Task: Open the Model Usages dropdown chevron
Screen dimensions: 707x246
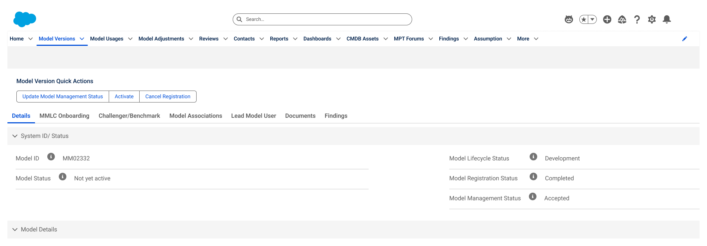Action: click(130, 39)
